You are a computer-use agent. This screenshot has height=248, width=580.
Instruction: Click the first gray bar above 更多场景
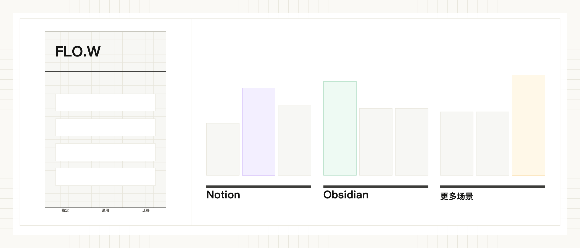[457, 144]
